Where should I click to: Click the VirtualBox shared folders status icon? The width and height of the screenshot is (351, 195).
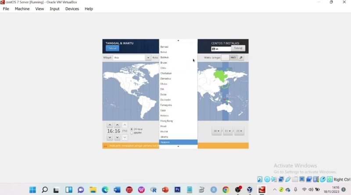295,179
